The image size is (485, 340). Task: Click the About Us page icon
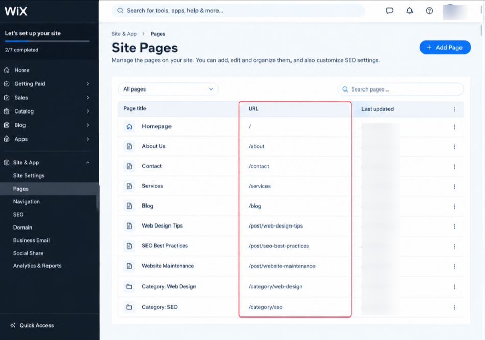click(x=129, y=146)
